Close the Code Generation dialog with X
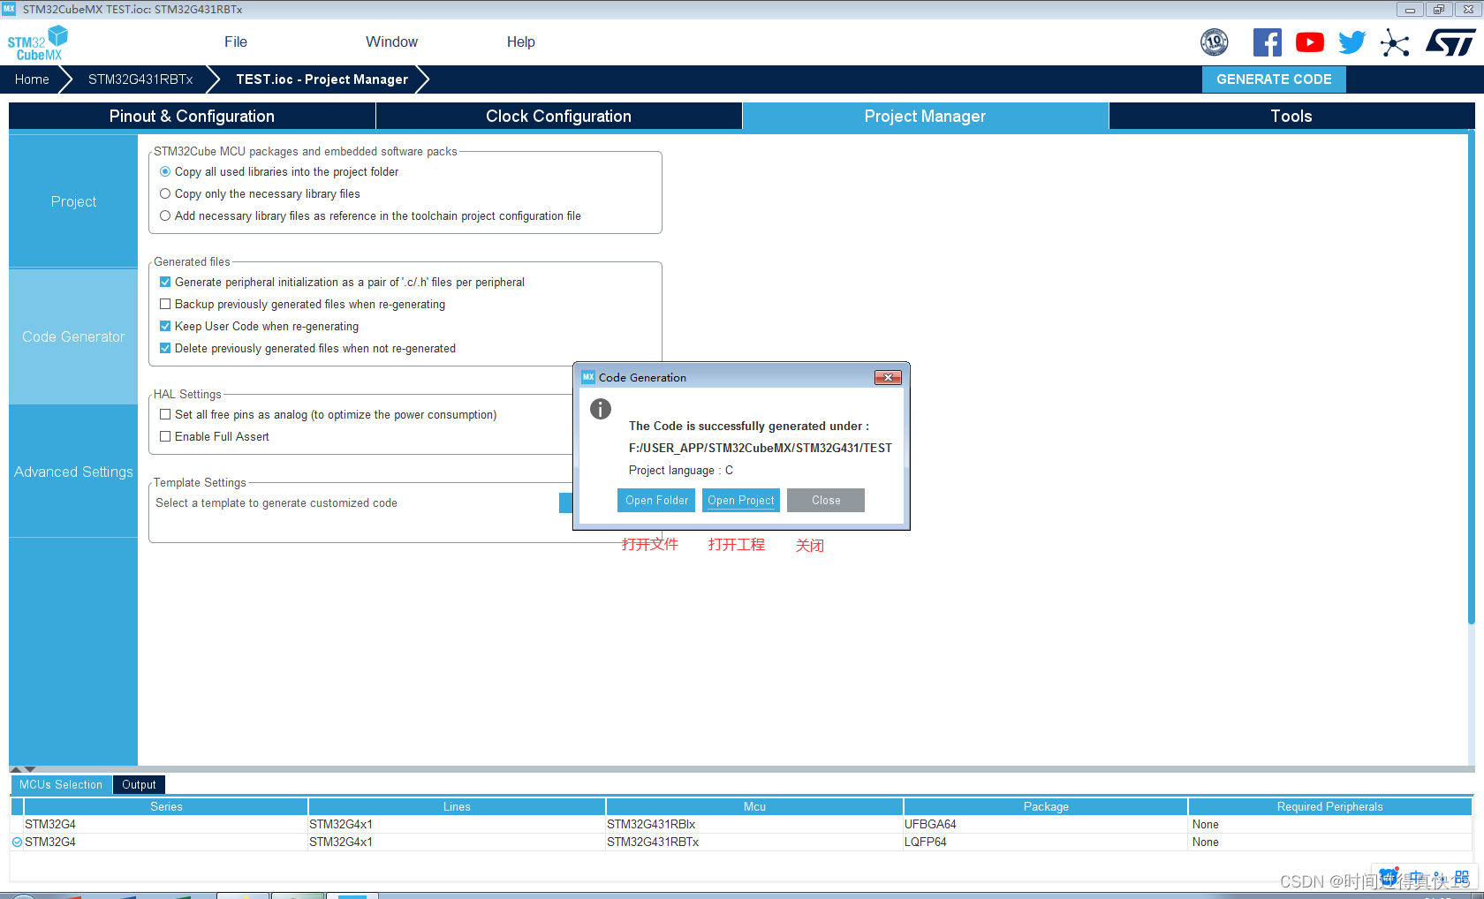Viewport: 1484px width, 899px height. (888, 377)
